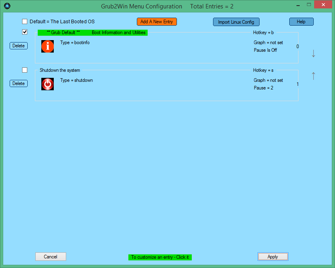The image size is (335, 268).
Task: Delete the Boot Information and Utilities entry
Action: 18,46
